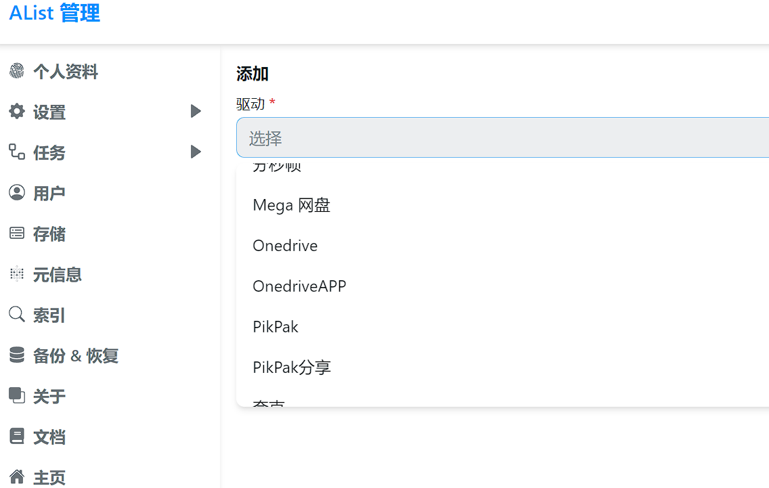
Task: Pick PikPak driver option
Action: coord(276,327)
